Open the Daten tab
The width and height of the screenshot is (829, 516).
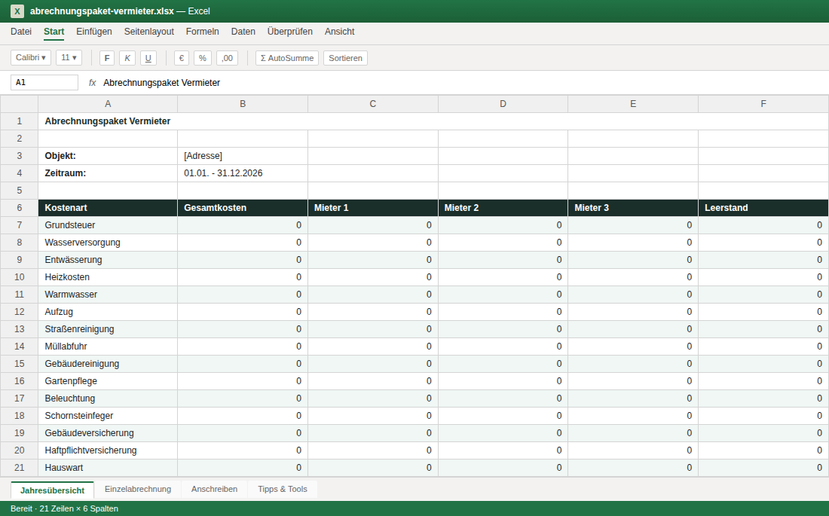[243, 32]
